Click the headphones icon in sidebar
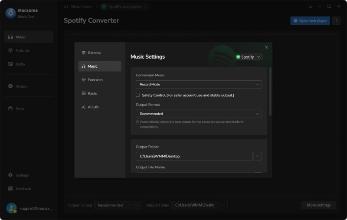Image resolution: width=347 pixels, height=220 pixels. (10, 37)
